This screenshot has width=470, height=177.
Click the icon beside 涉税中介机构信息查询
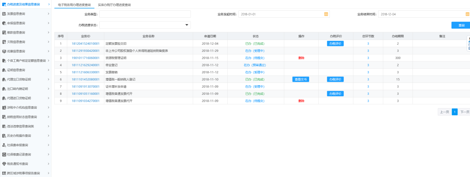tap(4, 107)
